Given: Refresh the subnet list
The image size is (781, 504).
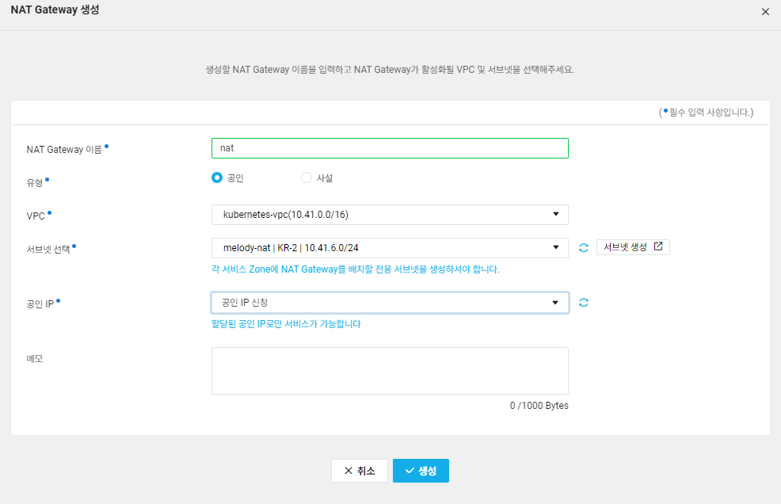Looking at the screenshot, I should [584, 248].
